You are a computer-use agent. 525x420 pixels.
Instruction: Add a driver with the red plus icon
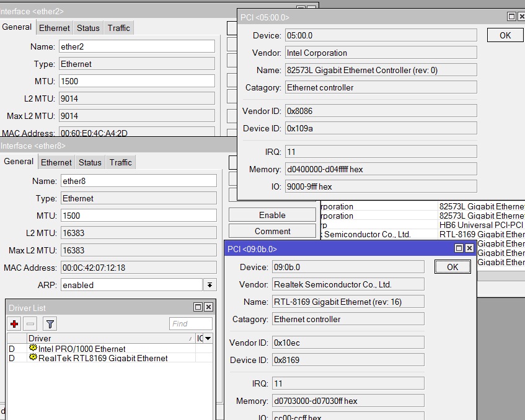(14, 324)
